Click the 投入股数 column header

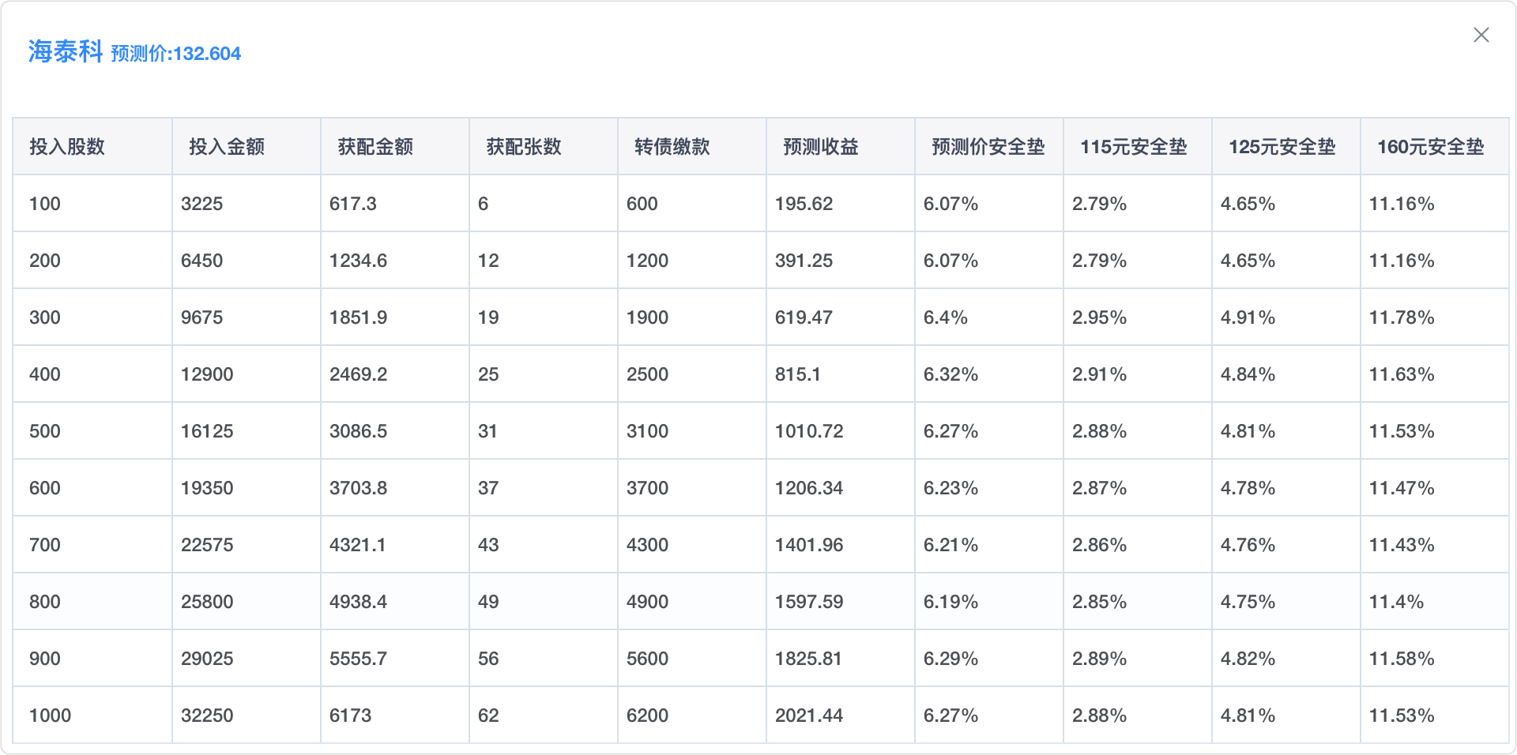click(x=67, y=147)
